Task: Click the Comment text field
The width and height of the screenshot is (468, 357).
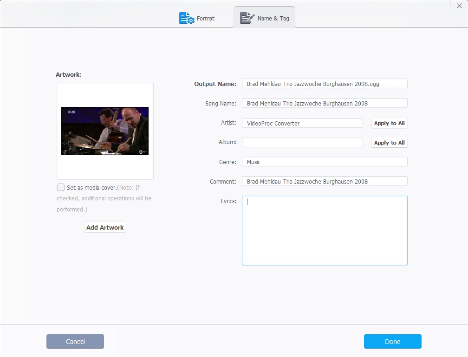Action: click(x=324, y=181)
